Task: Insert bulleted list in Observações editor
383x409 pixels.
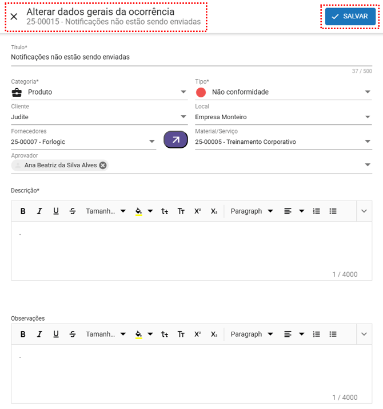Action: pos(333,335)
